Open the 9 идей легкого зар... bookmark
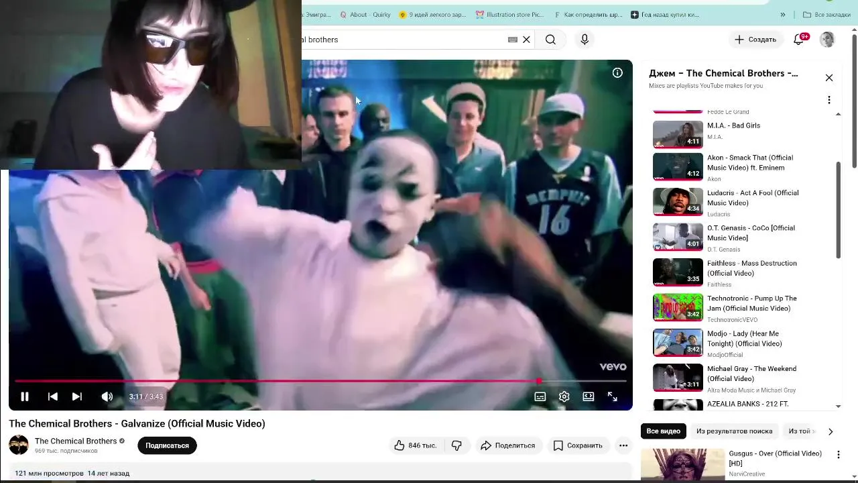This screenshot has height=483, width=858. 432,15
